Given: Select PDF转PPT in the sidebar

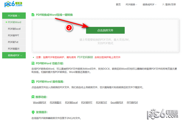Looking at the screenshot, I should point(14,35).
